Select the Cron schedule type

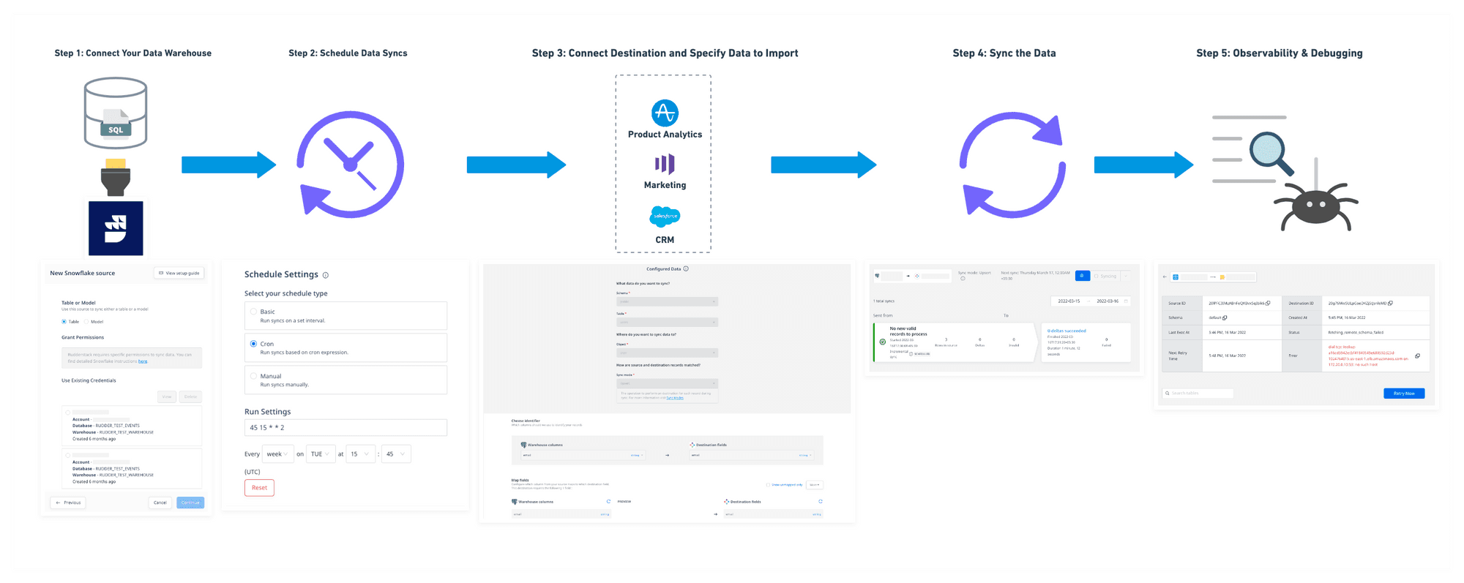click(254, 344)
